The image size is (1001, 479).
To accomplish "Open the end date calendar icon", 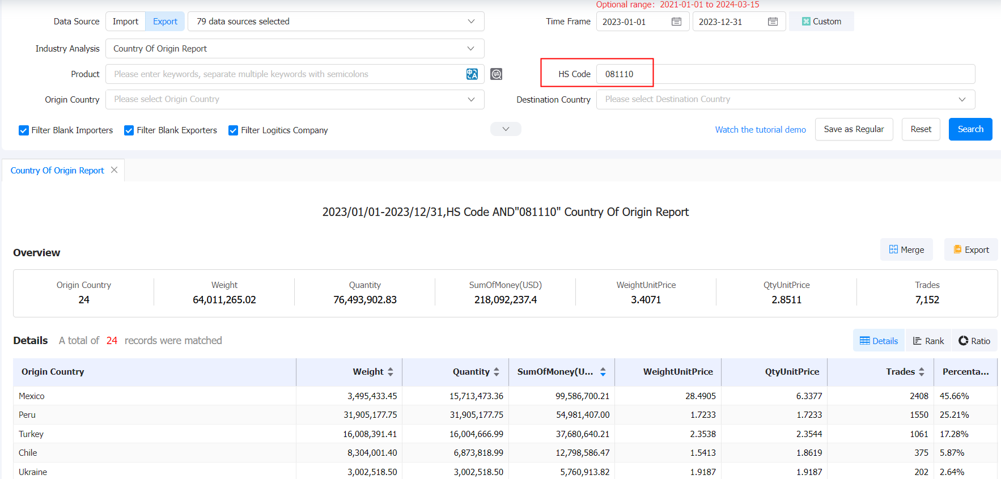I will coord(773,22).
